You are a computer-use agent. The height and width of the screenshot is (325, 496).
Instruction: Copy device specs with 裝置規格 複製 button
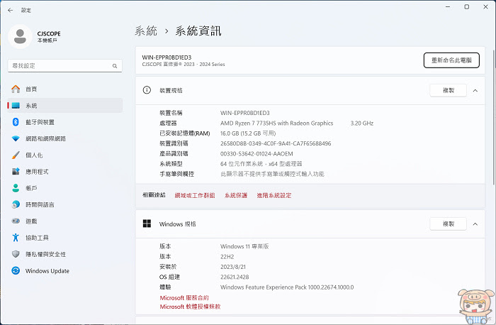tap(449, 91)
